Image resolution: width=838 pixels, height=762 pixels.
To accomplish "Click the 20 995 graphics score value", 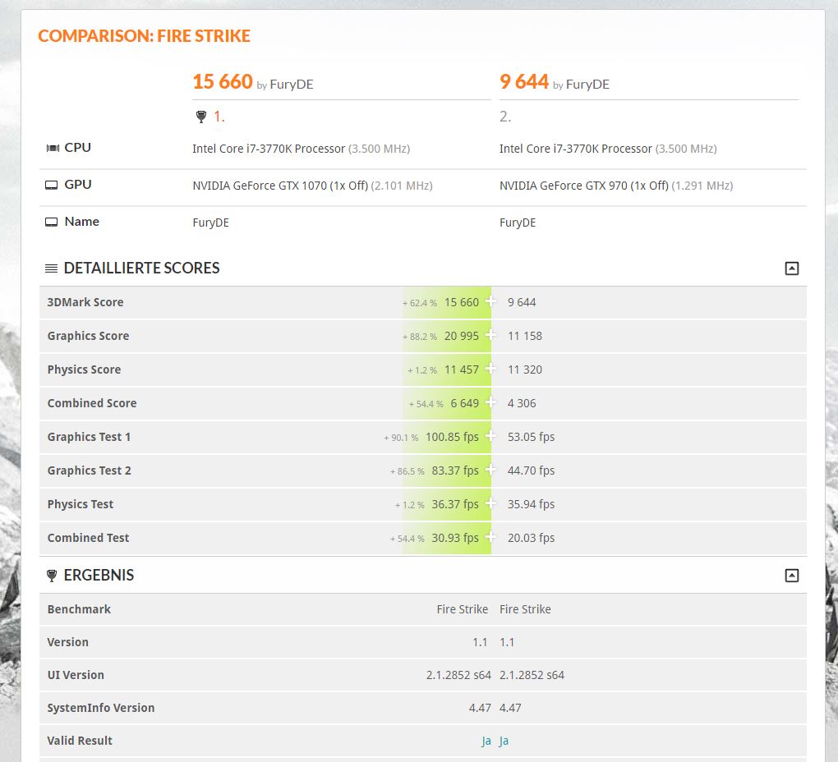I will pos(462,336).
